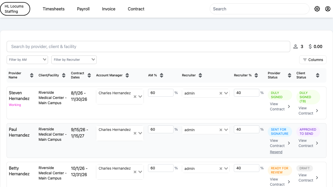
Task: View Steven Hernandez's client contract
Action: (x=309, y=111)
